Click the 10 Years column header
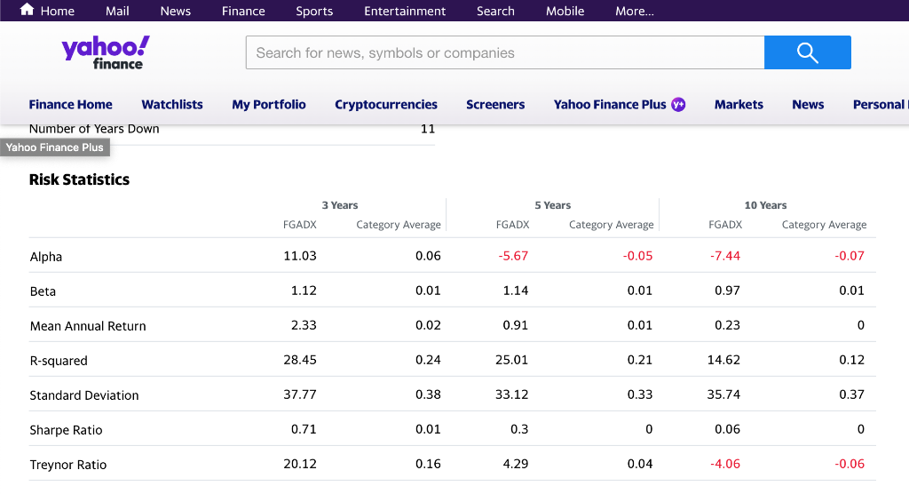Image resolution: width=909 pixels, height=494 pixels. click(x=765, y=205)
